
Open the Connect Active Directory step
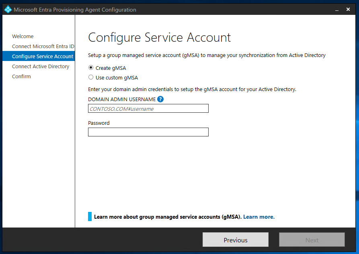(x=41, y=67)
